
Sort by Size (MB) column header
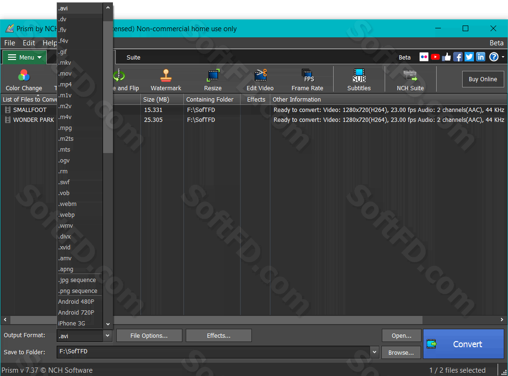coord(162,99)
